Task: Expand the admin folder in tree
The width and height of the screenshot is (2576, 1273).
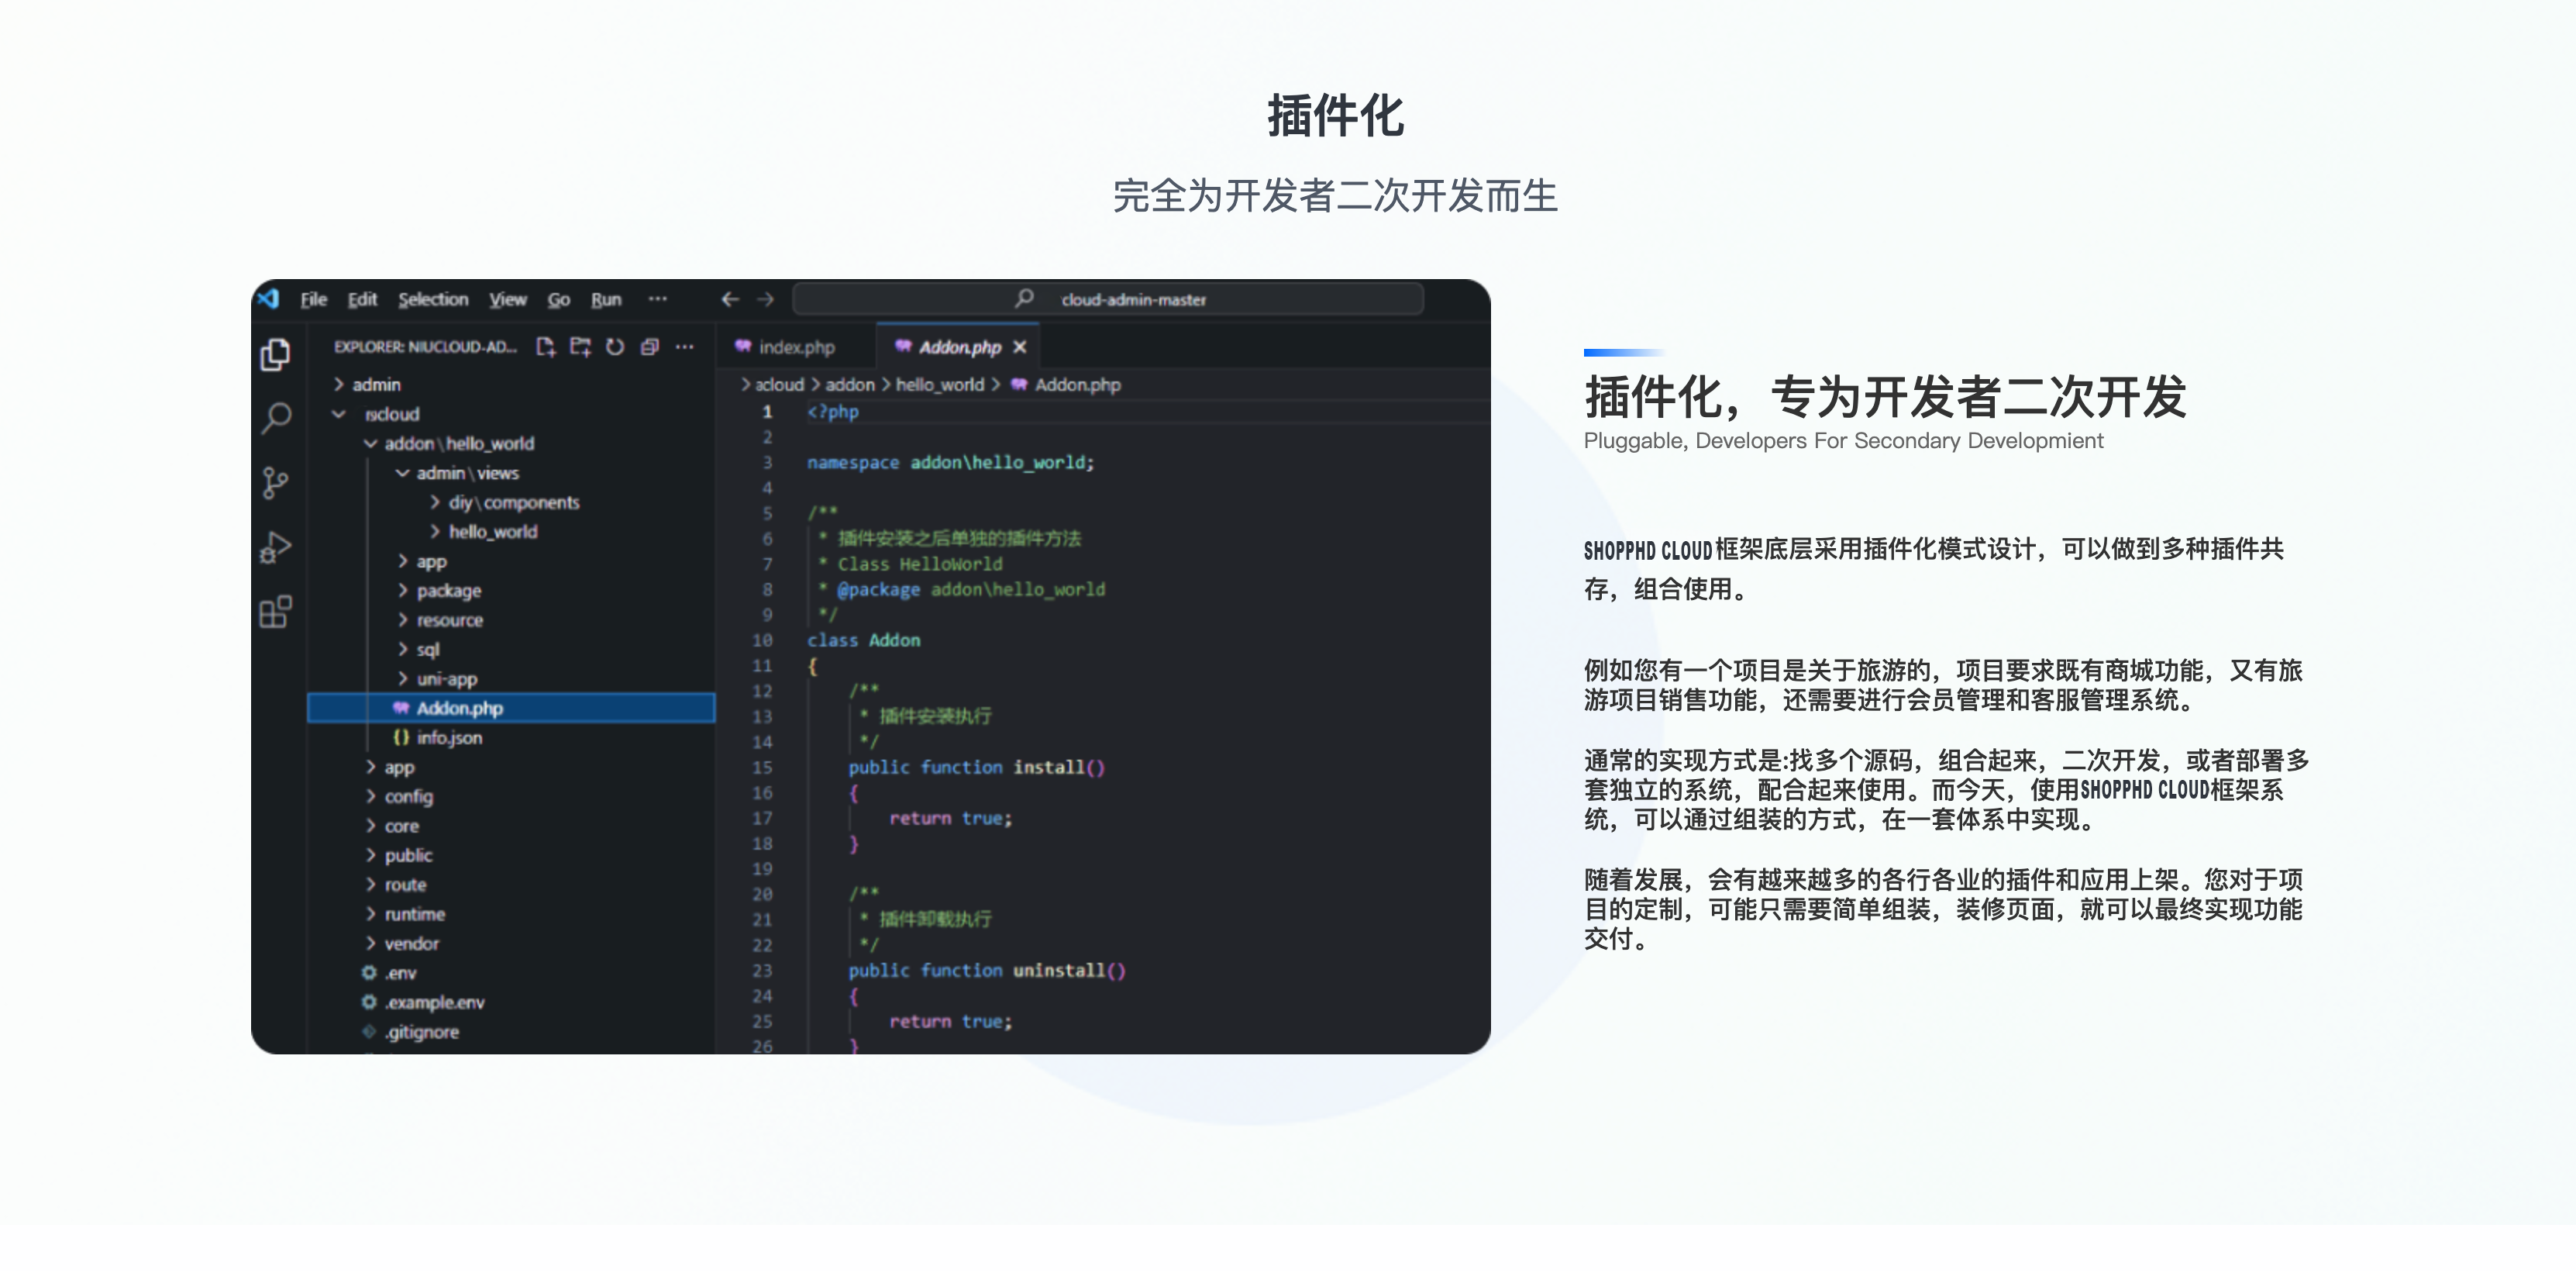Action: [x=376, y=384]
